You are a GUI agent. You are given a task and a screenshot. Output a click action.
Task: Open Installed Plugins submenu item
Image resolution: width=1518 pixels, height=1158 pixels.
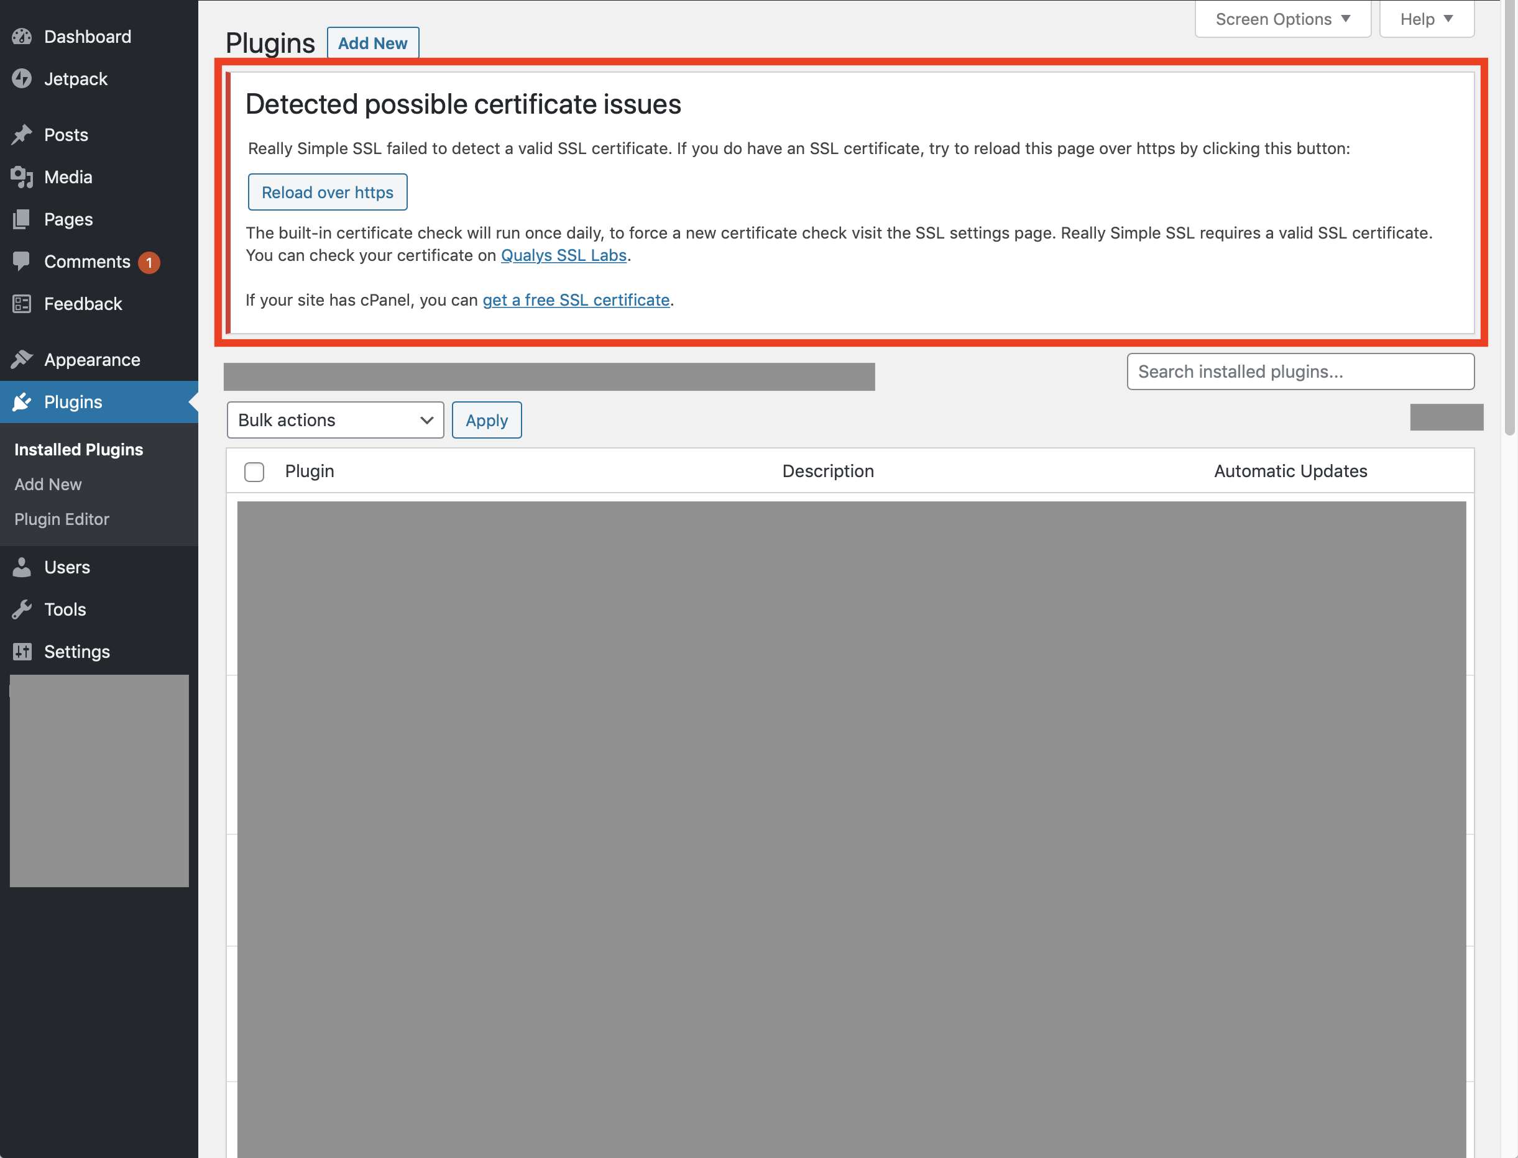click(x=78, y=449)
